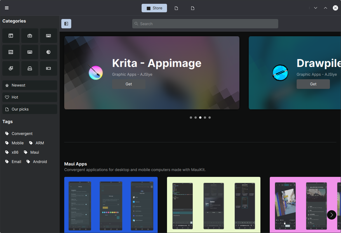Open the gamepad-icon Games category

[x=48, y=68]
